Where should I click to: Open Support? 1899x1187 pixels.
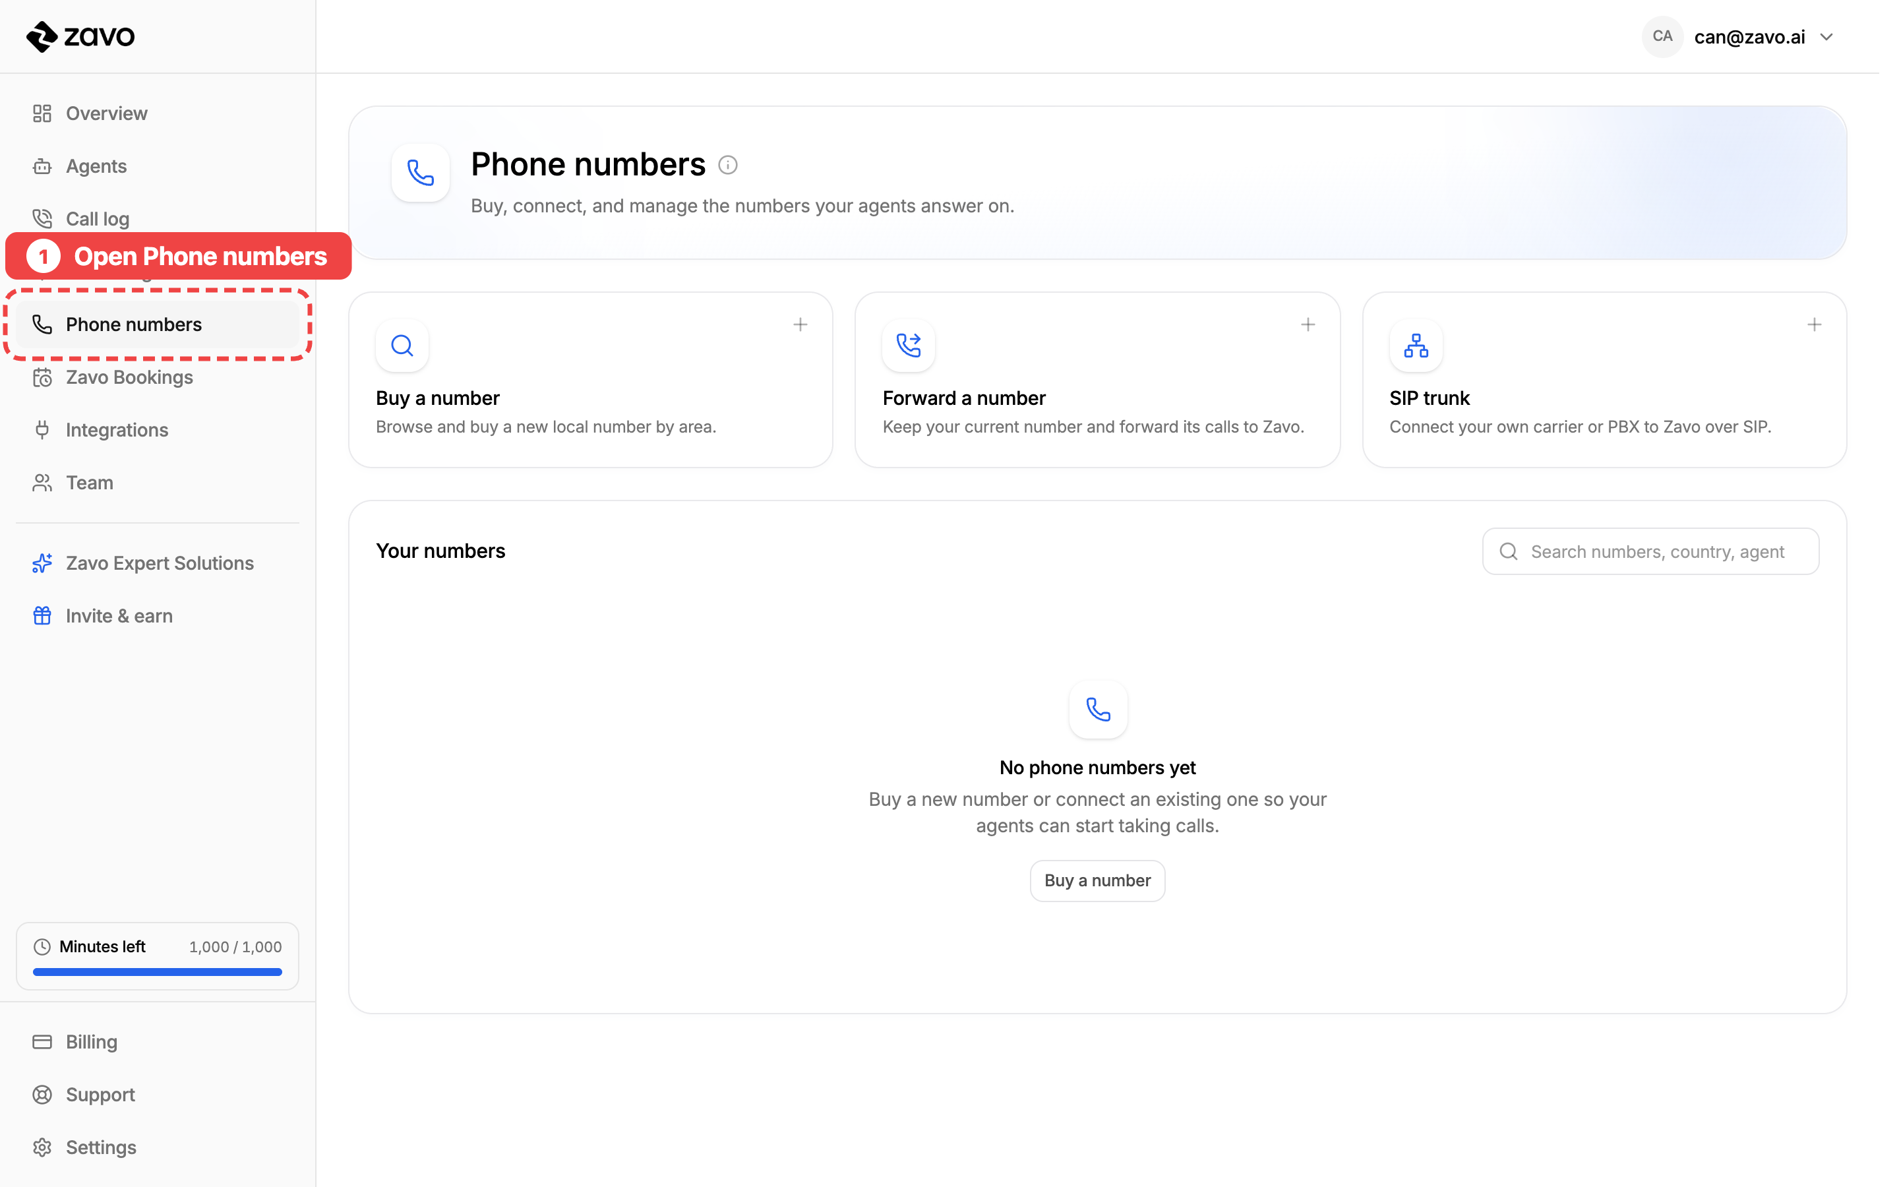(157, 1095)
